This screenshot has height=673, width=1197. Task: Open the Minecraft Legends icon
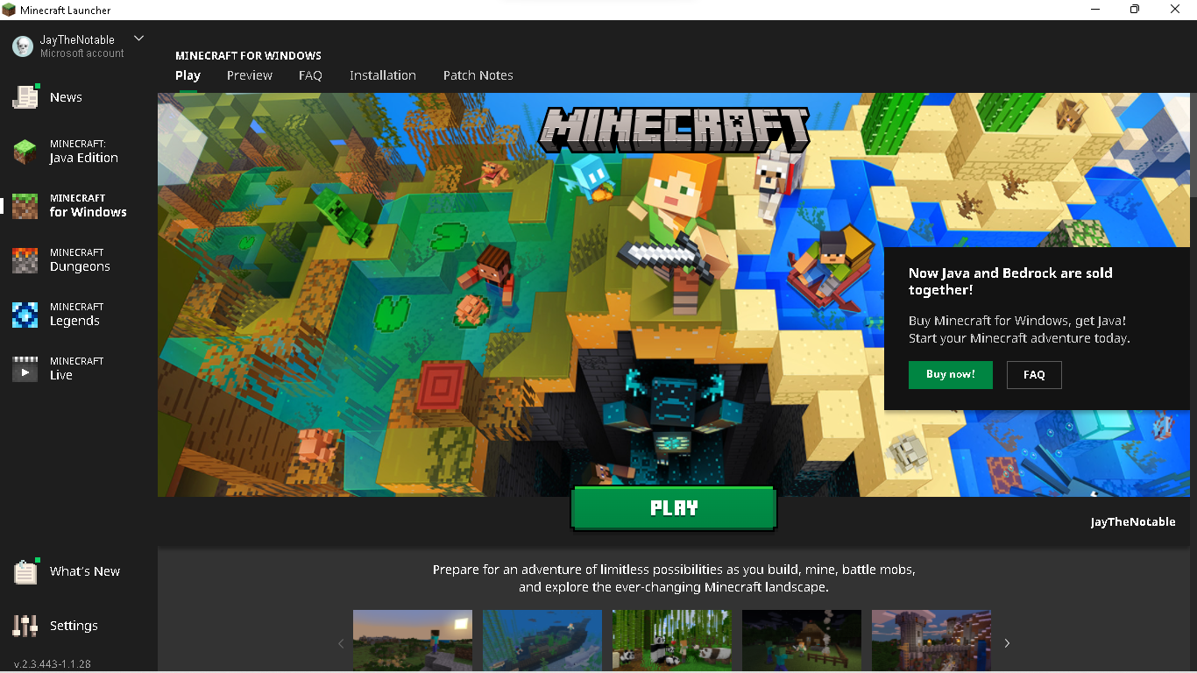[25, 315]
